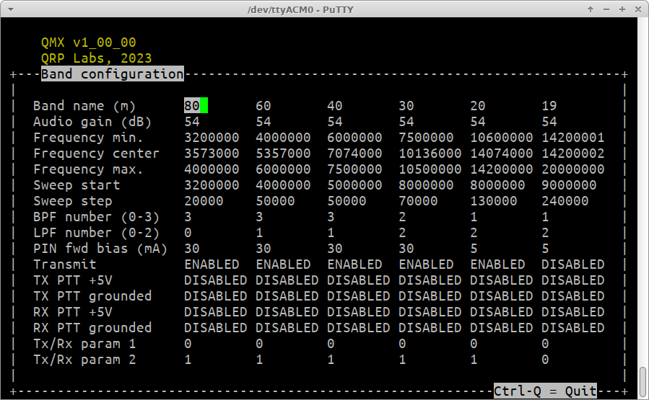
Task: Click the frequency min value 10600000
Action: coord(501,138)
